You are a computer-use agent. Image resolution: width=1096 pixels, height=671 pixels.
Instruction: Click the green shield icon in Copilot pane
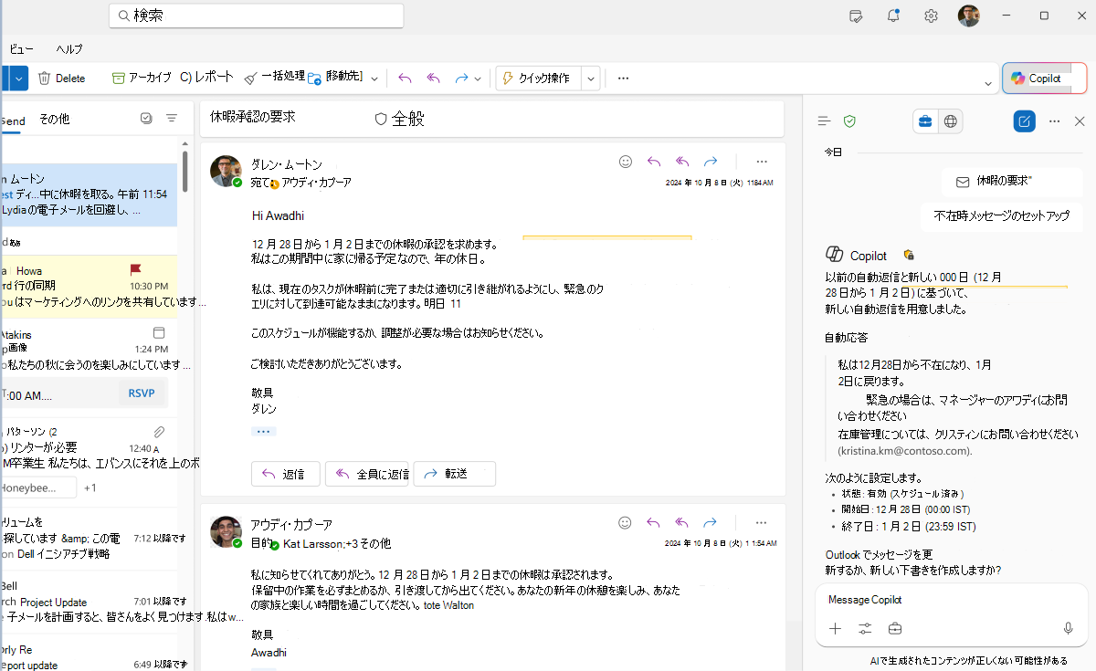[849, 121]
